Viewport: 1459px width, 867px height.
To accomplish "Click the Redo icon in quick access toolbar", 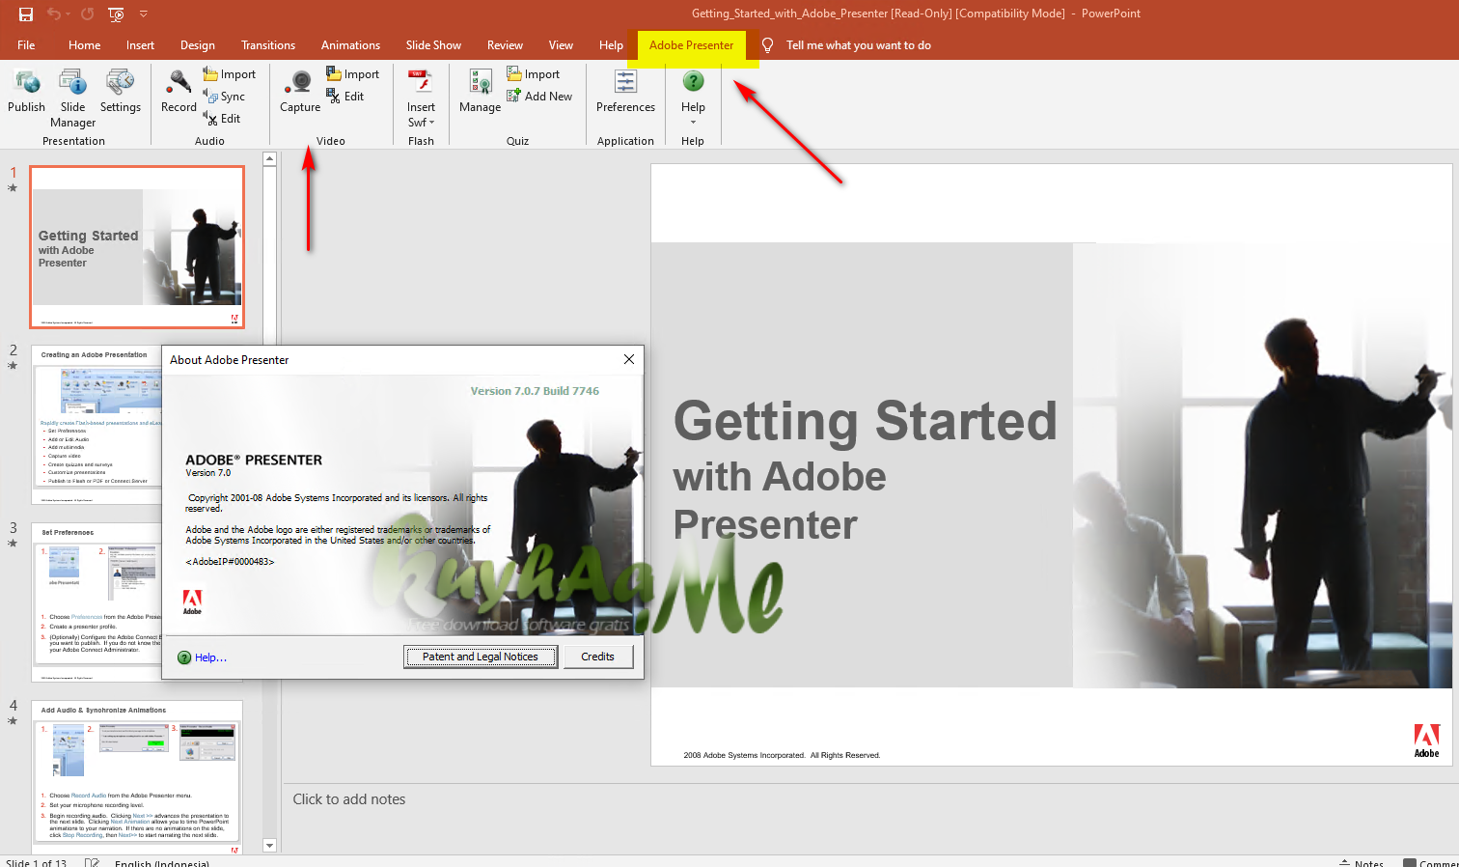I will pos(87,14).
